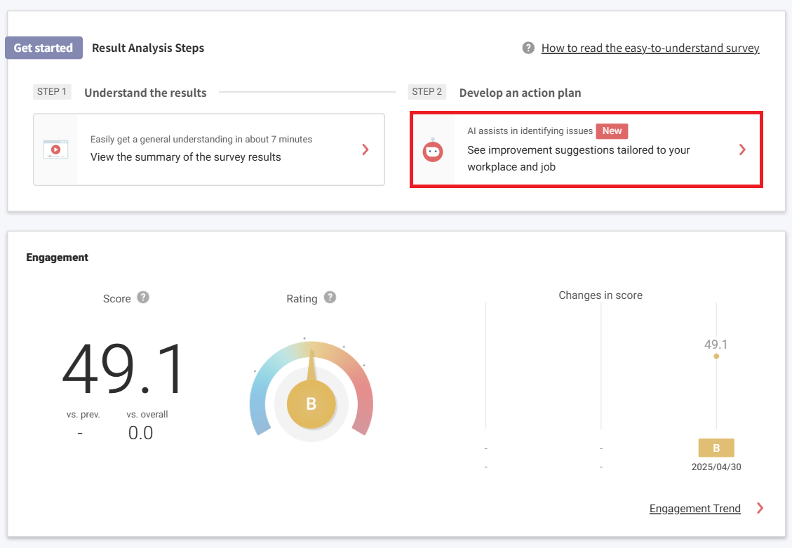This screenshot has width=792, height=548.
Task: Open View the summary of survey results
Action: click(x=186, y=156)
